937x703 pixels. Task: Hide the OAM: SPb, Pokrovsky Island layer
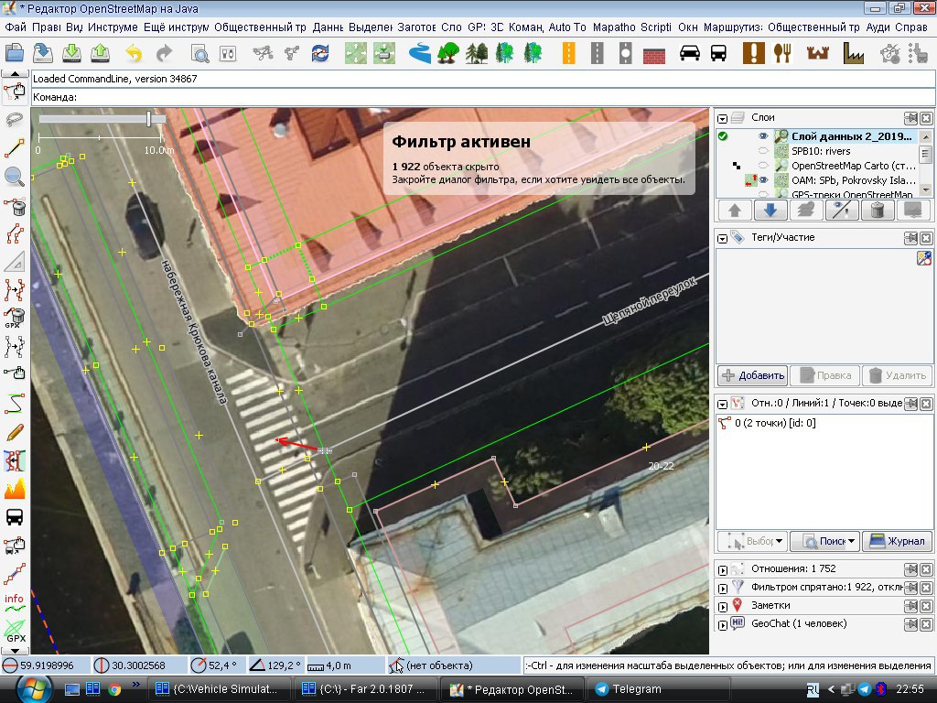pyautogui.click(x=763, y=180)
